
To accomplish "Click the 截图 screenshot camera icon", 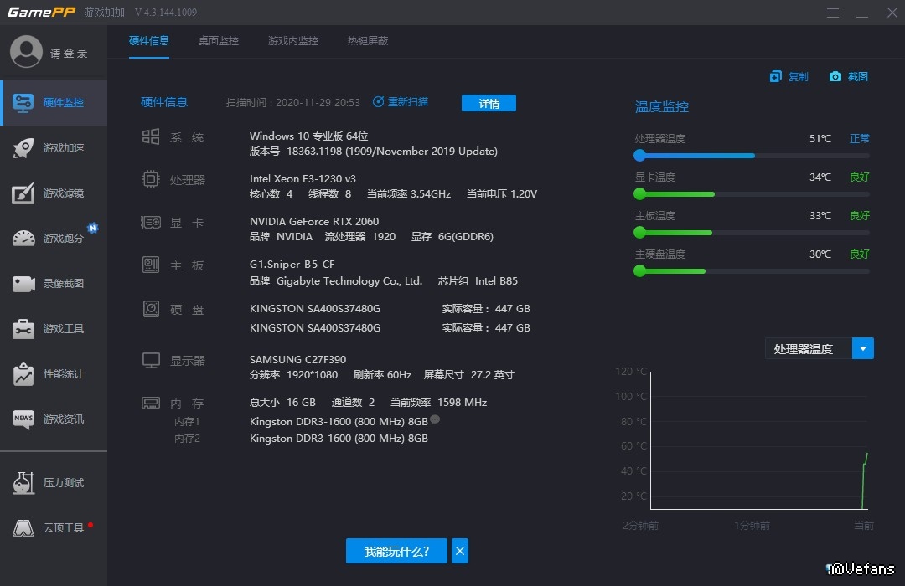I will coord(835,77).
